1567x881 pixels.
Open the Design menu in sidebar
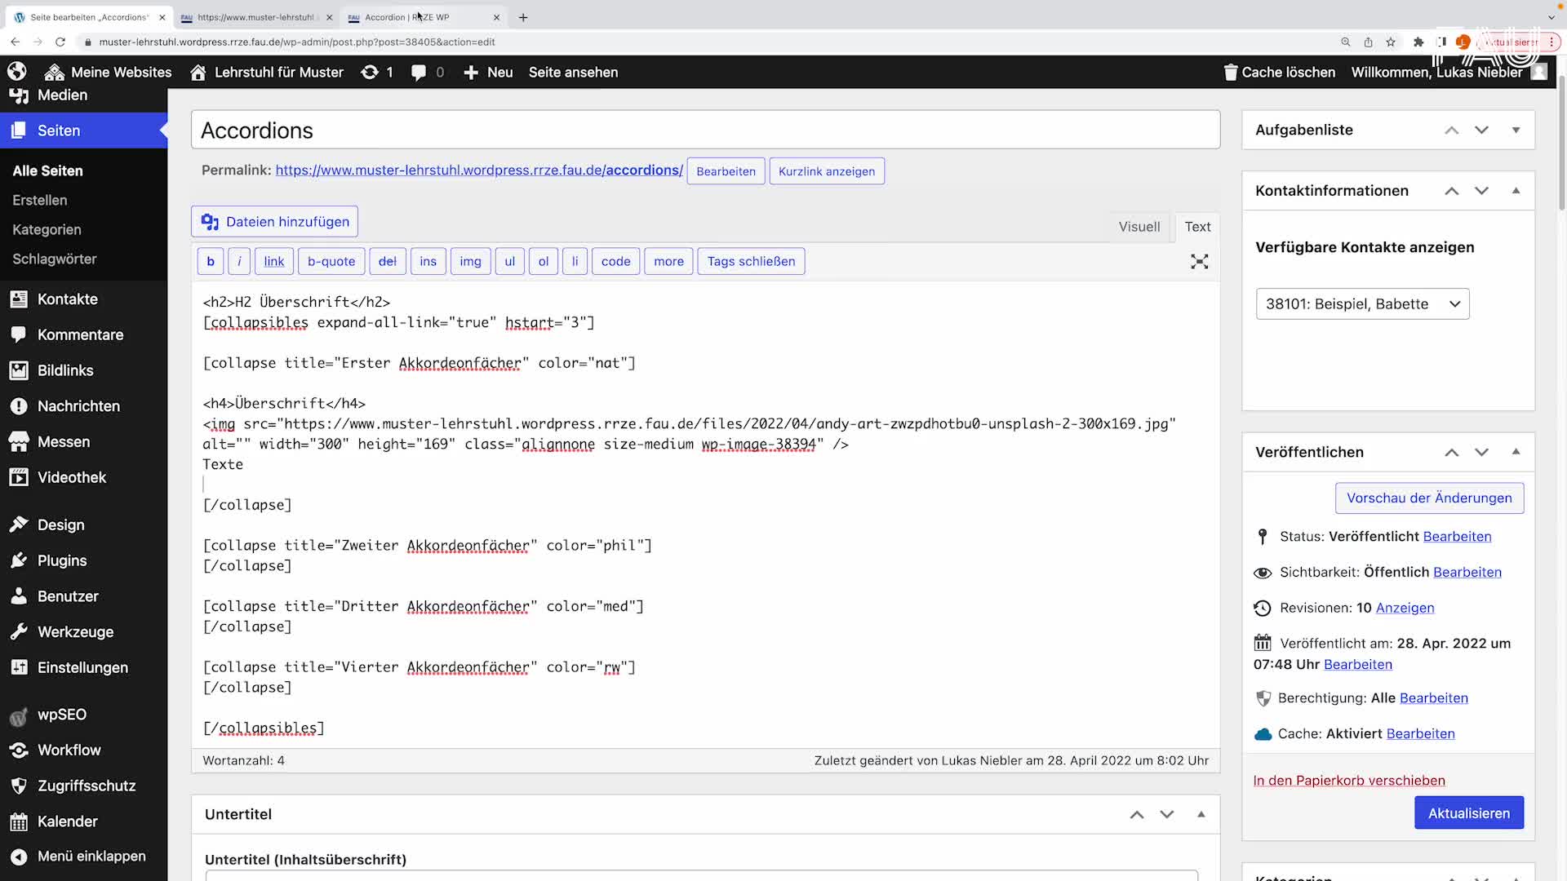click(60, 525)
